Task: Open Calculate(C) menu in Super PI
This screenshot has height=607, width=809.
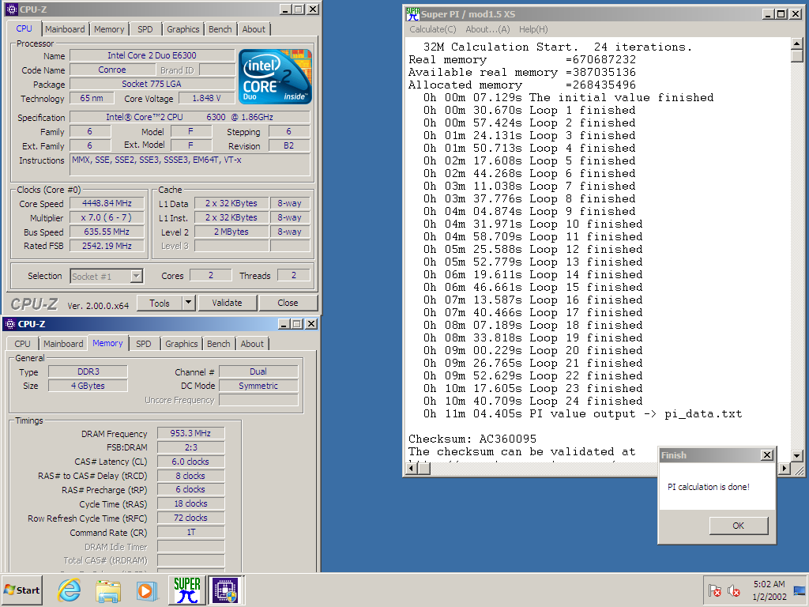Action: click(x=433, y=29)
